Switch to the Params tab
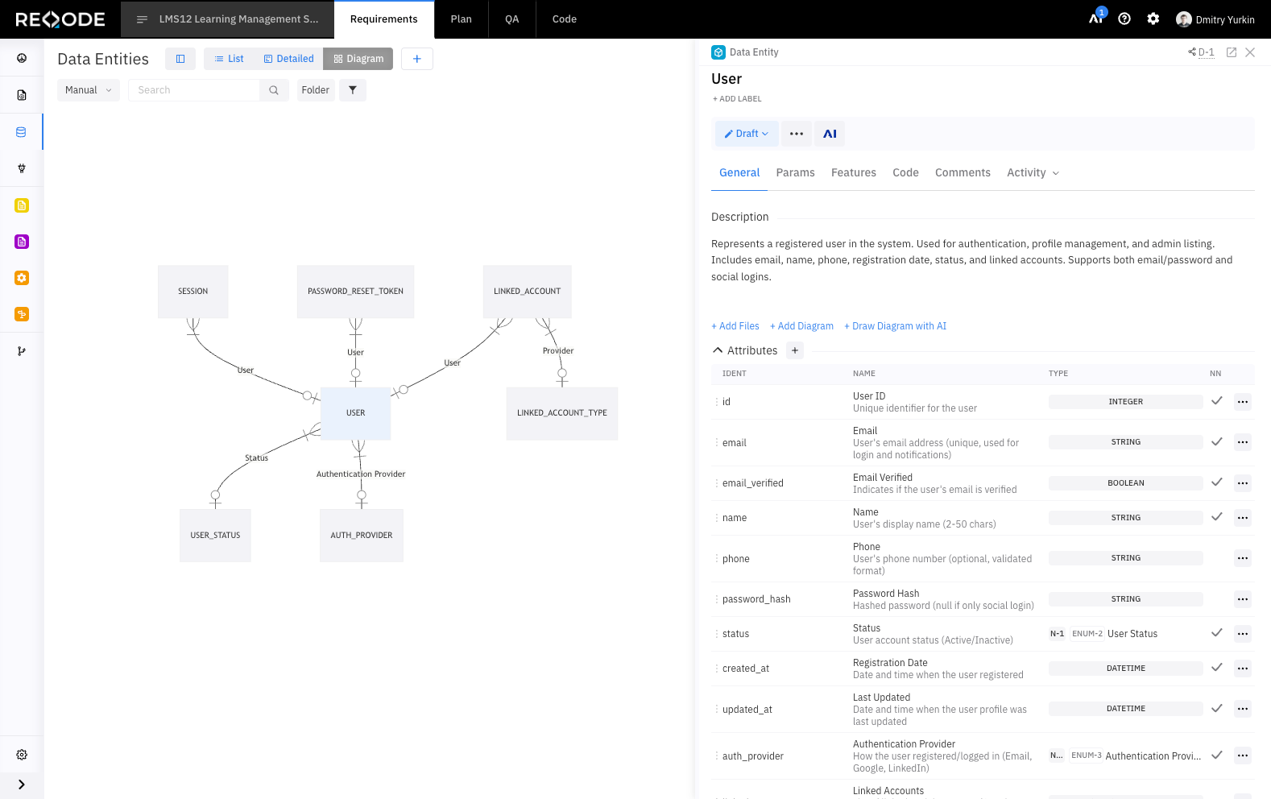The height and width of the screenshot is (799, 1271). coord(795,172)
